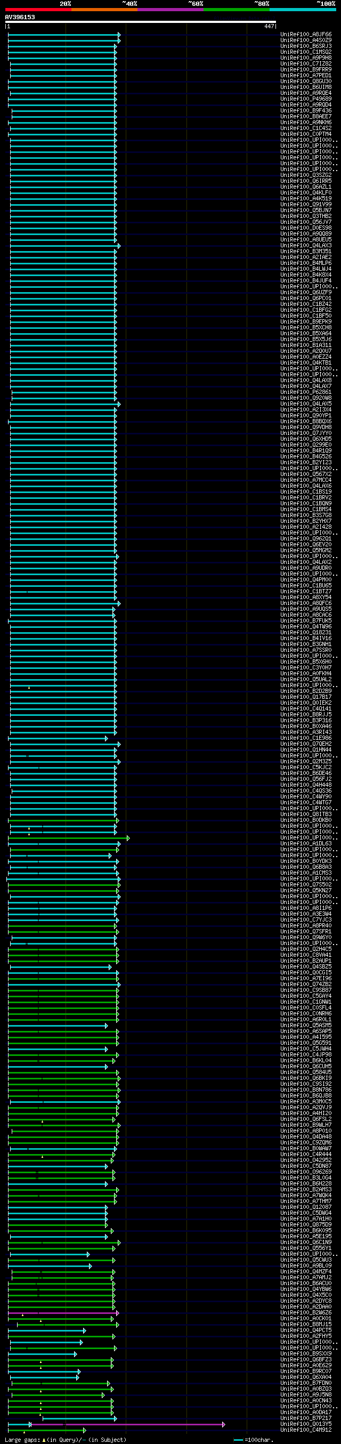This screenshot has height=1444, width=341.
Task: Select hit UniRef100_Q4LAX3
Action: tap(306, 246)
